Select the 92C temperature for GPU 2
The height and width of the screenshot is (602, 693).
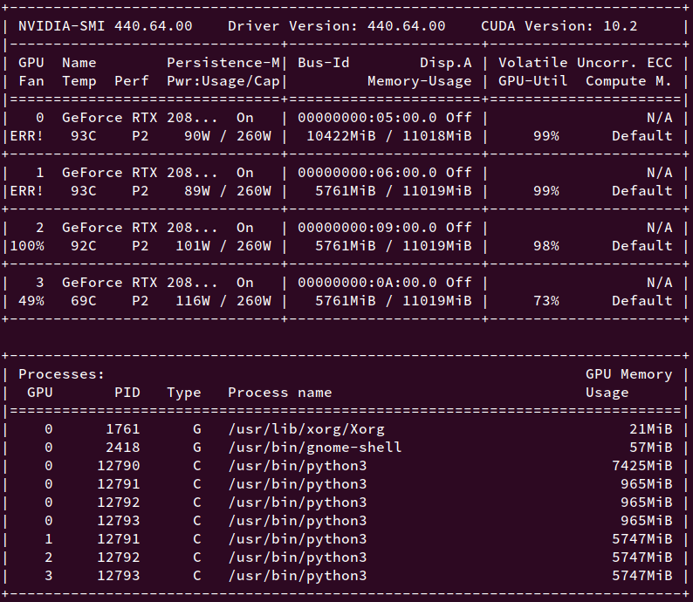pos(84,246)
